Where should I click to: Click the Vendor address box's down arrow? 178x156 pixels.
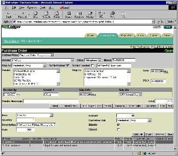(x=58, y=84)
